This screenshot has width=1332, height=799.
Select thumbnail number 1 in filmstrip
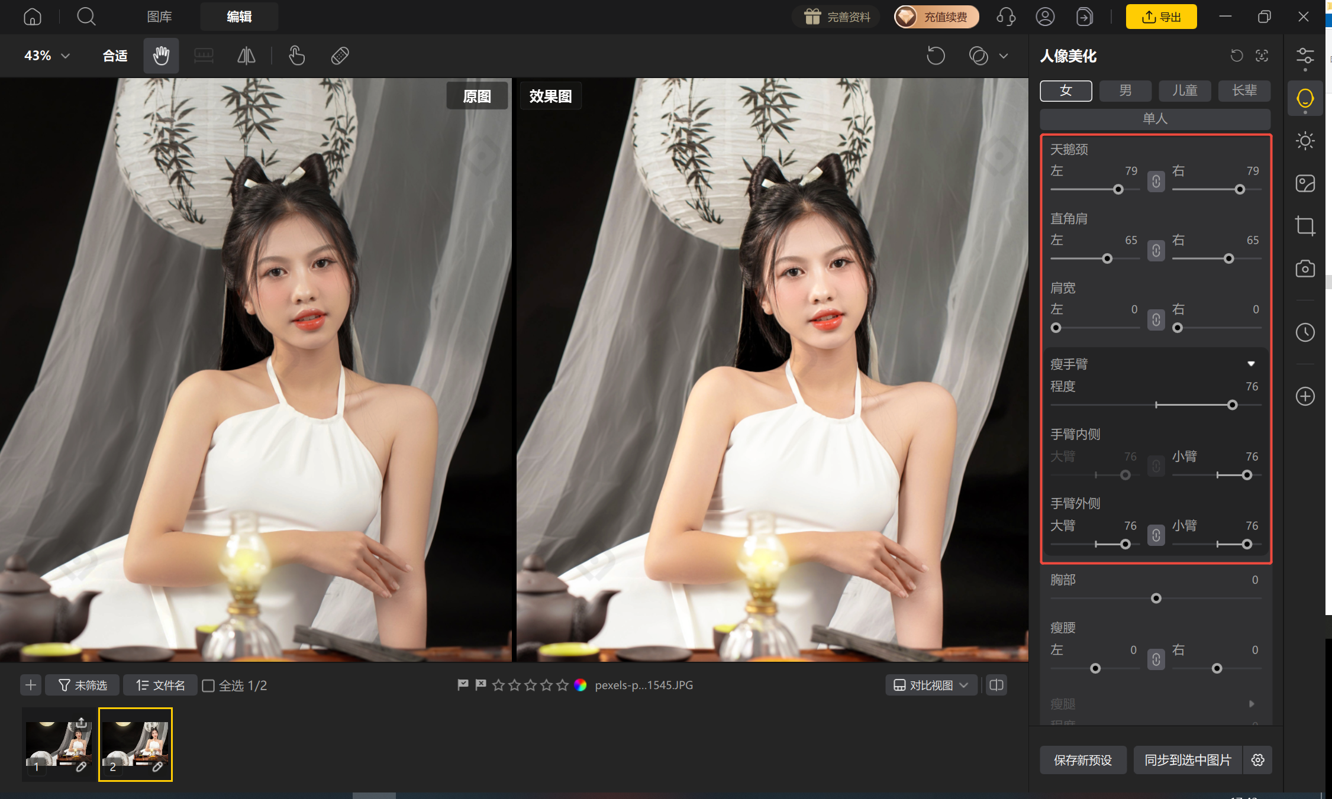tap(58, 745)
